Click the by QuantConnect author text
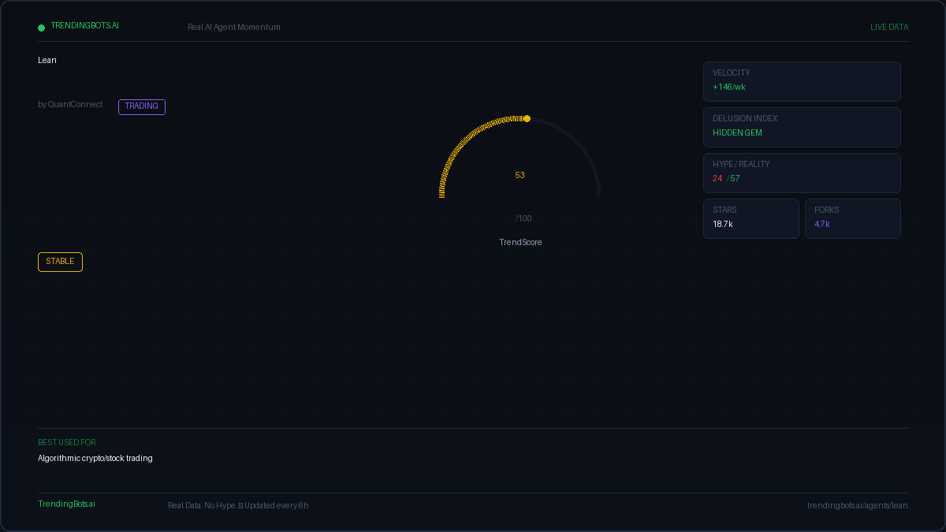This screenshot has height=532, width=946. [x=70, y=105]
